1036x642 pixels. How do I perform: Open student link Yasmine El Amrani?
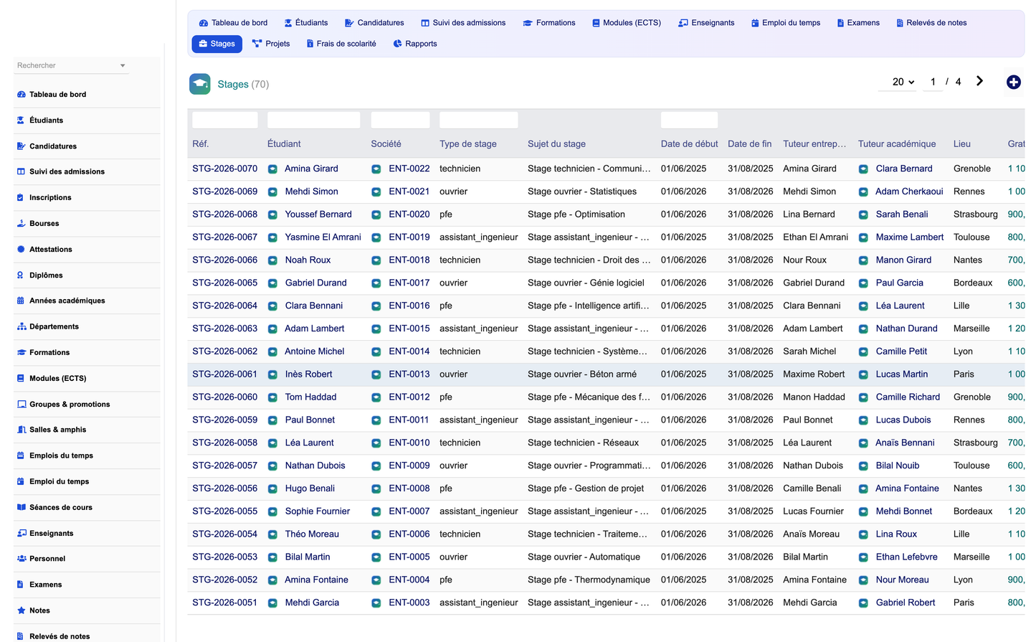pyautogui.click(x=323, y=237)
